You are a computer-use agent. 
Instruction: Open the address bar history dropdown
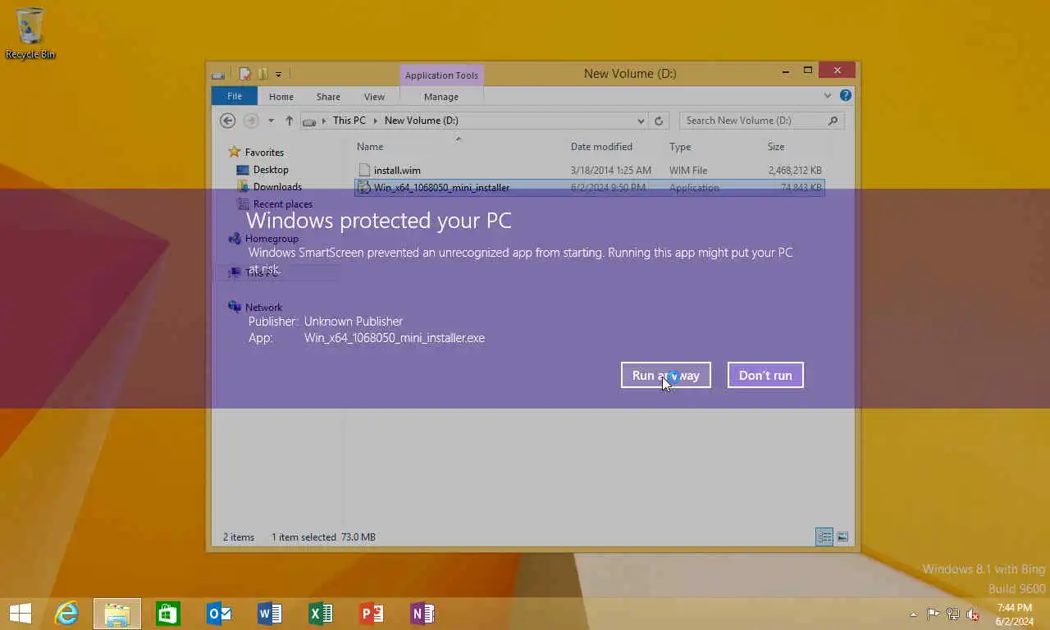coord(641,121)
